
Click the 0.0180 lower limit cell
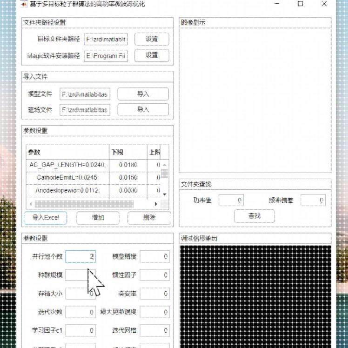(x=128, y=165)
